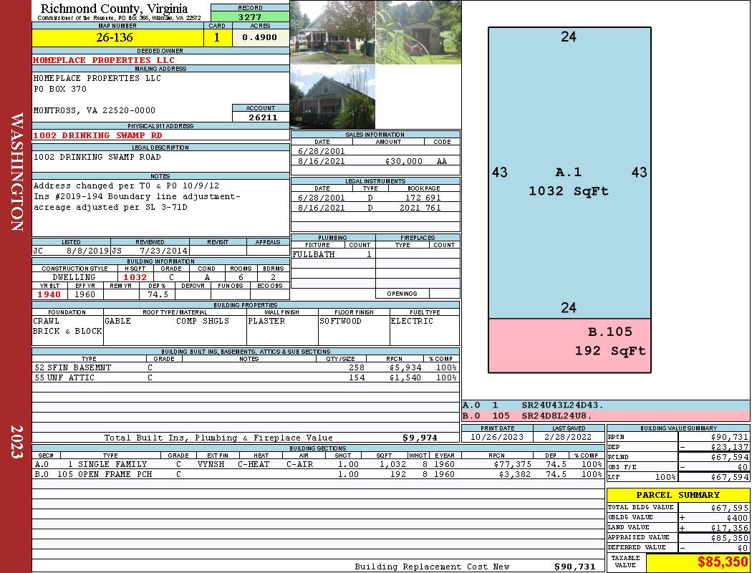Click the green record number 3277
The width and height of the screenshot is (752, 573).
(x=250, y=16)
